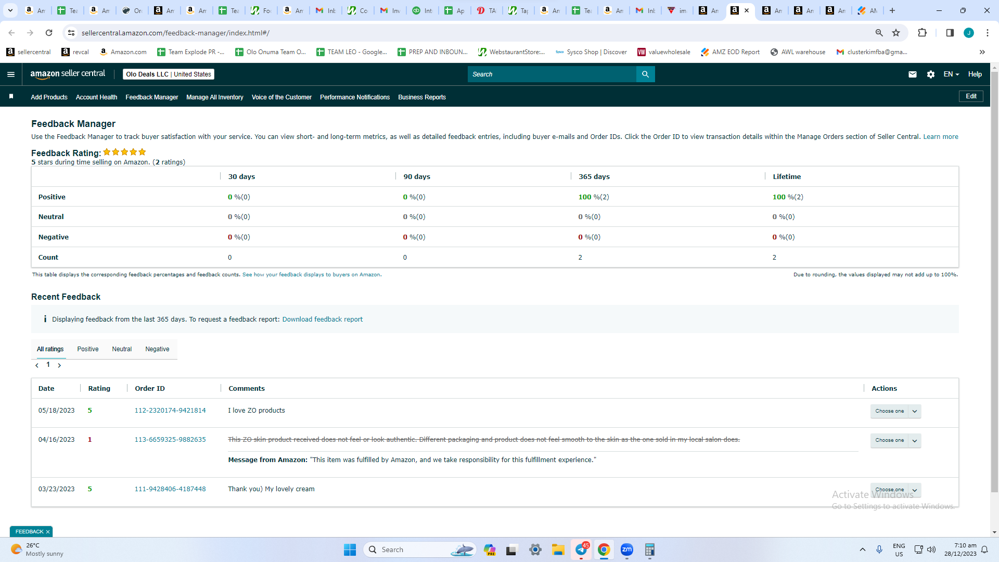
Task: Open the browser side panel icon
Action: (950, 33)
